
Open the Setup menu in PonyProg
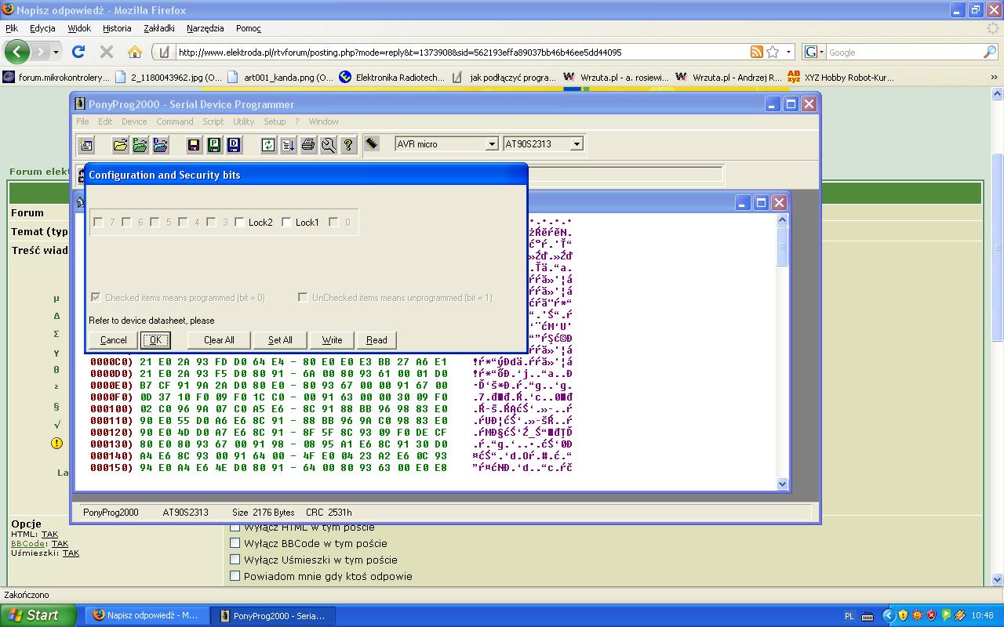pos(275,121)
